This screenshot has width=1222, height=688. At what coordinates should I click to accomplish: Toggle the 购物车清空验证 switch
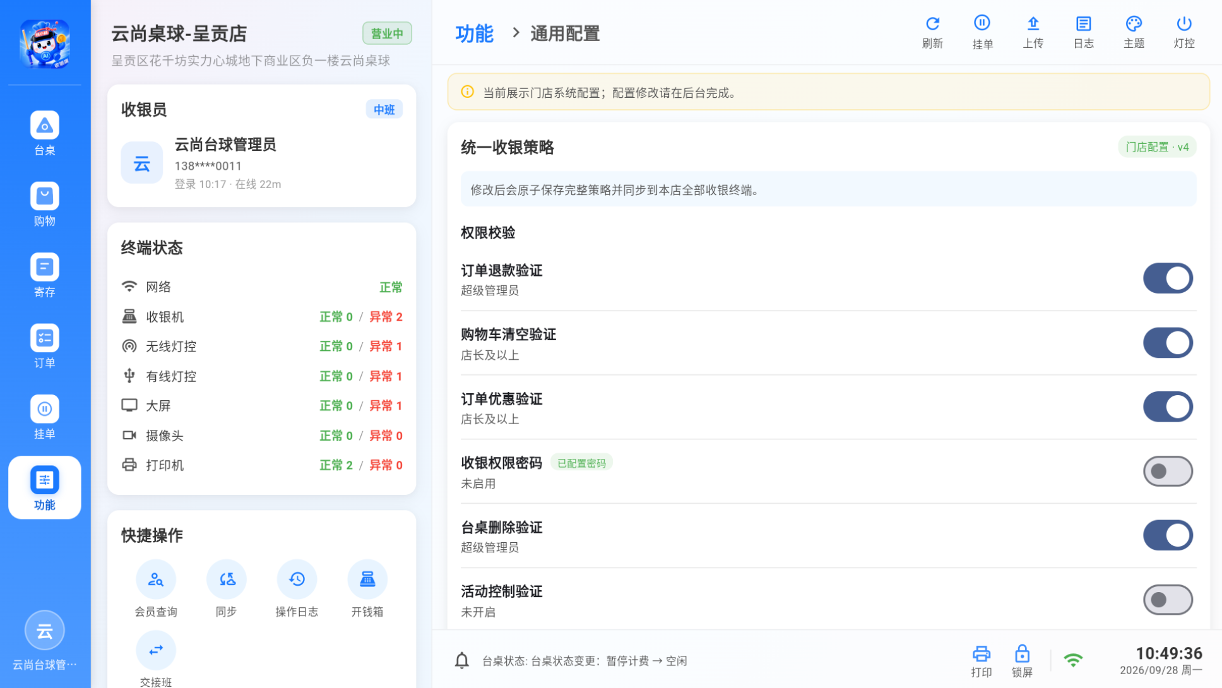coord(1168,343)
